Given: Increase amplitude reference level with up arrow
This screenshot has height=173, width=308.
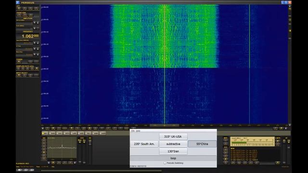Looking at the screenshot, I should [x=38, y=23].
